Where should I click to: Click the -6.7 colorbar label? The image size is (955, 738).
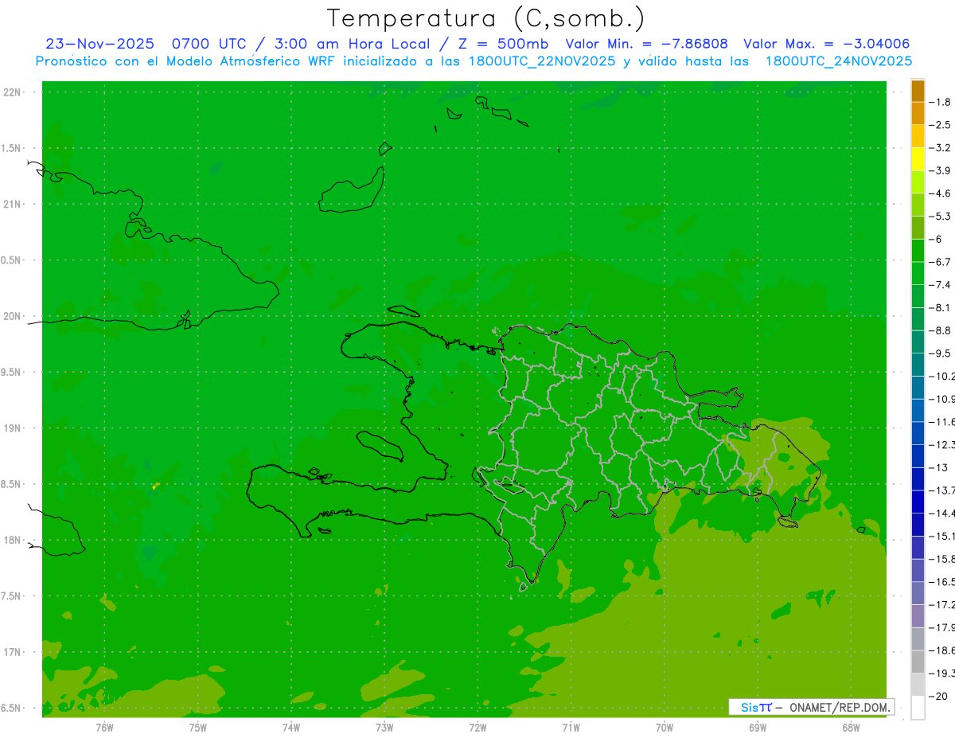(x=939, y=262)
